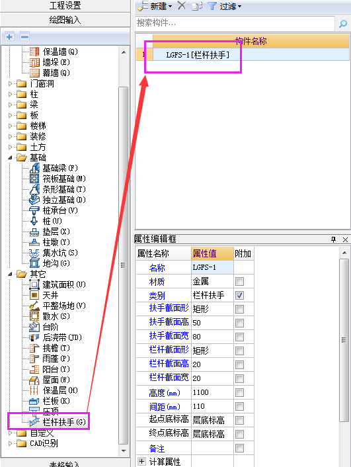This screenshot has height=467, width=351.
Task: Select the 栏杆扶手(G) tree item
Action: [x=58, y=422]
